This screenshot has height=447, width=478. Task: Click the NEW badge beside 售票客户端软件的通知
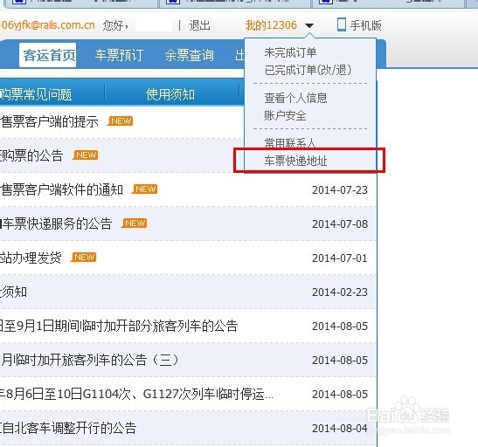tap(145, 189)
